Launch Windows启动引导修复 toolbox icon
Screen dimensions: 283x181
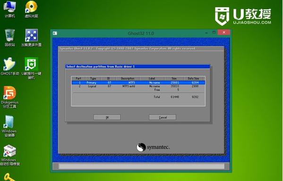click(10, 155)
